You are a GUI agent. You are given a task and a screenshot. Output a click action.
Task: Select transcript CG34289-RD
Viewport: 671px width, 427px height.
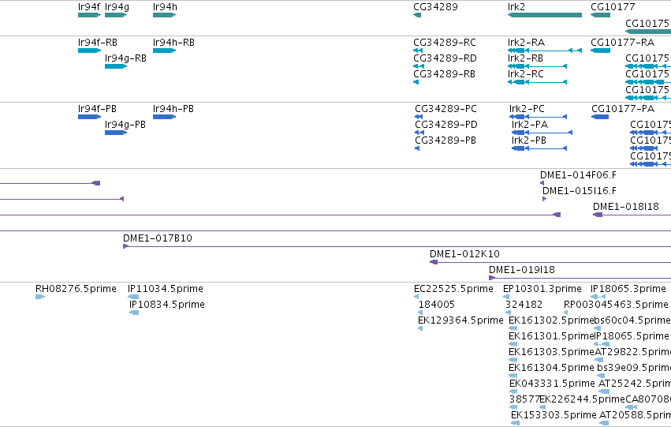[x=419, y=66]
